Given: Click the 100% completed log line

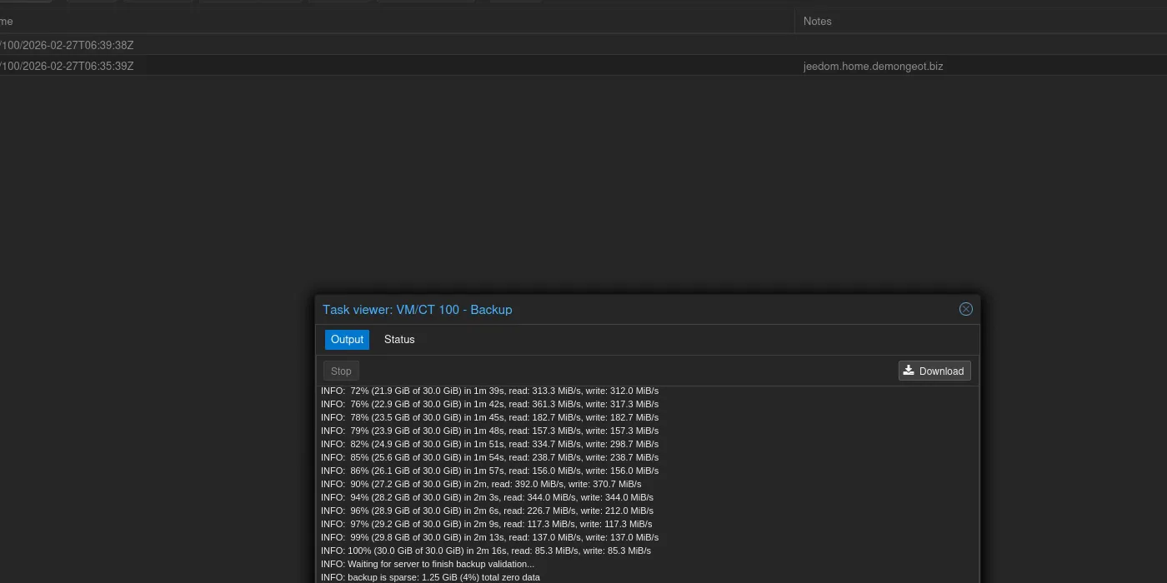Looking at the screenshot, I should point(486,551).
